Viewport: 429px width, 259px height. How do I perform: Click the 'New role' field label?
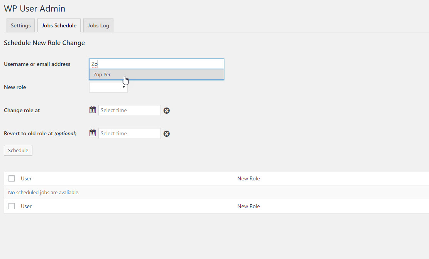point(15,87)
